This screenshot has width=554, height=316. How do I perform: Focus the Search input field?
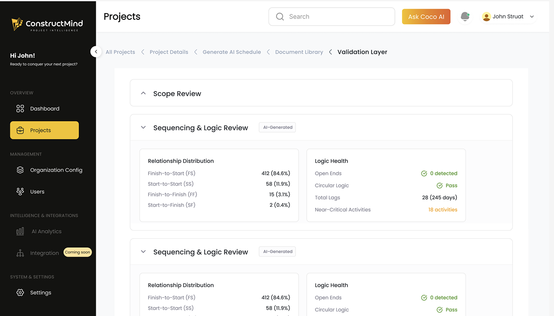point(332,17)
